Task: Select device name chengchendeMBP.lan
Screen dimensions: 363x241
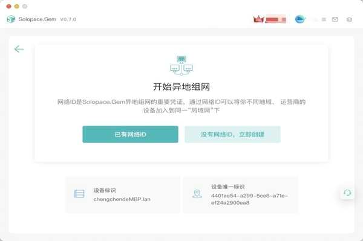Action: (x=122, y=199)
